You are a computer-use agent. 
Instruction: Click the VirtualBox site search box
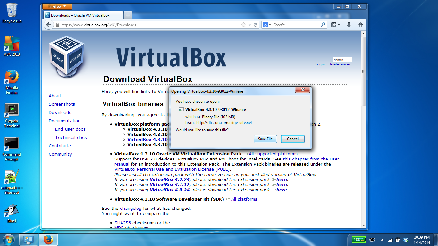(342, 60)
